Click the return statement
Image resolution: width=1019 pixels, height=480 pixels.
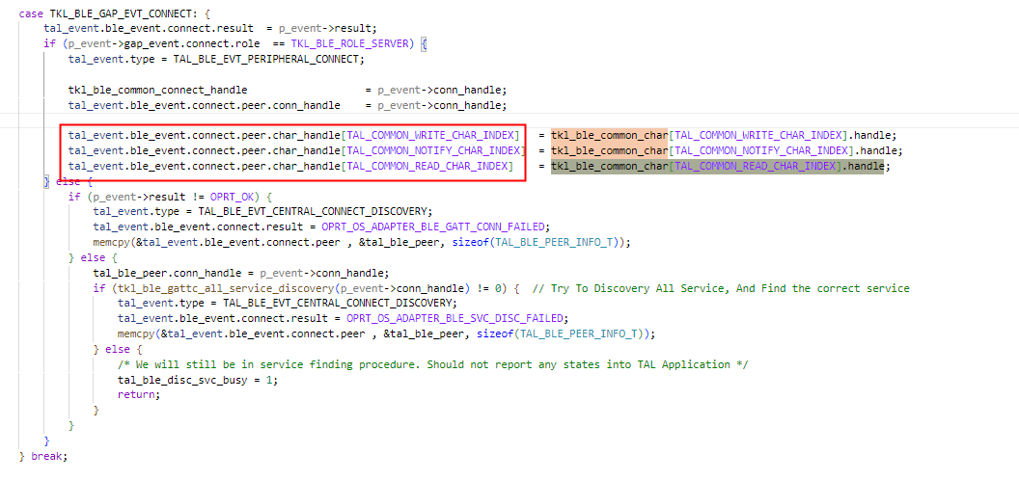[x=138, y=394]
